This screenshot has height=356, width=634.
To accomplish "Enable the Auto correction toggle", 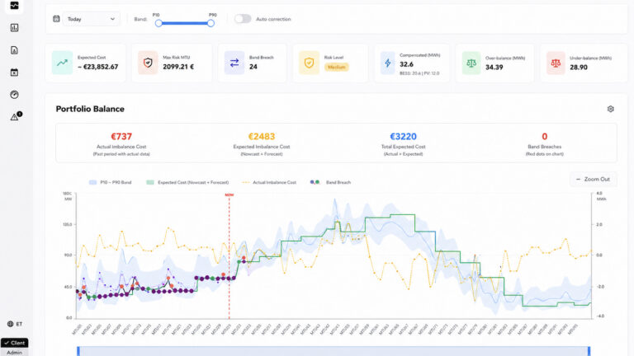I will click(243, 19).
